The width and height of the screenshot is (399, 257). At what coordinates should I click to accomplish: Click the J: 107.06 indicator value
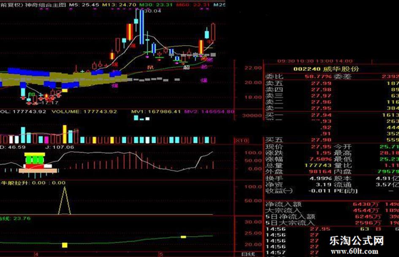[60, 147]
